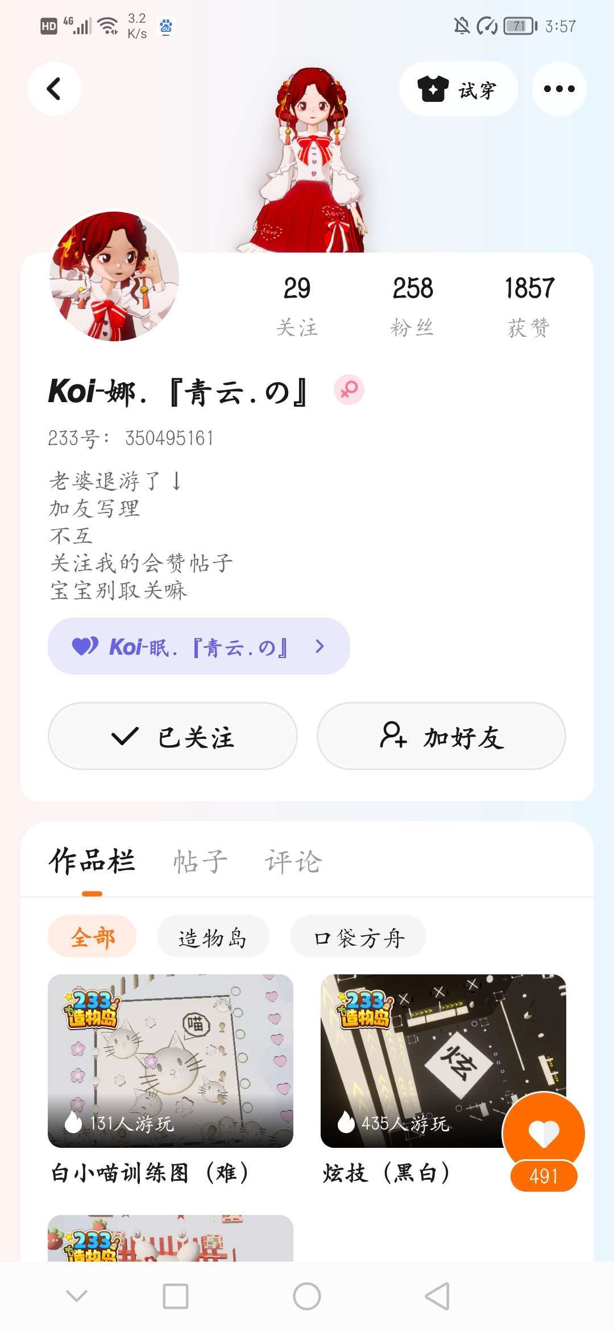Open the 白小喵训练图 game thumbnail

click(x=171, y=1061)
